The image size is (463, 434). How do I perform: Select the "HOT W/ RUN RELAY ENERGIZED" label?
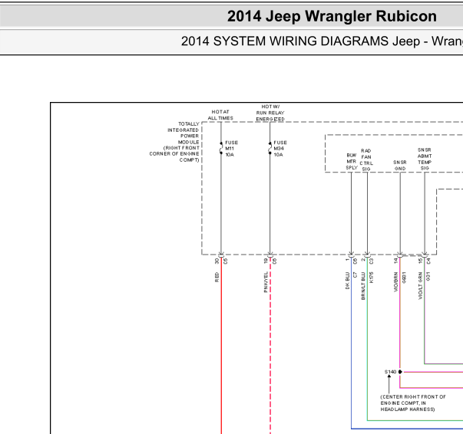pos(270,113)
